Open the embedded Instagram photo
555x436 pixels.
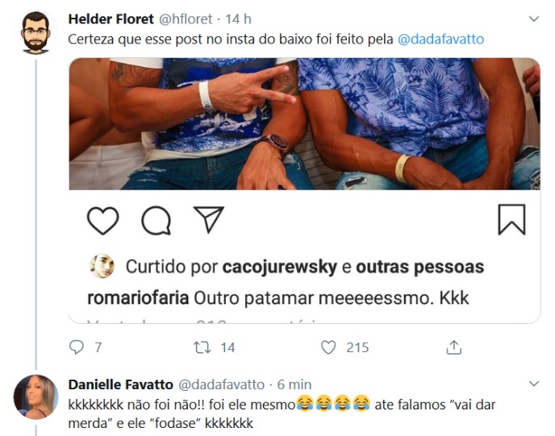point(304,124)
